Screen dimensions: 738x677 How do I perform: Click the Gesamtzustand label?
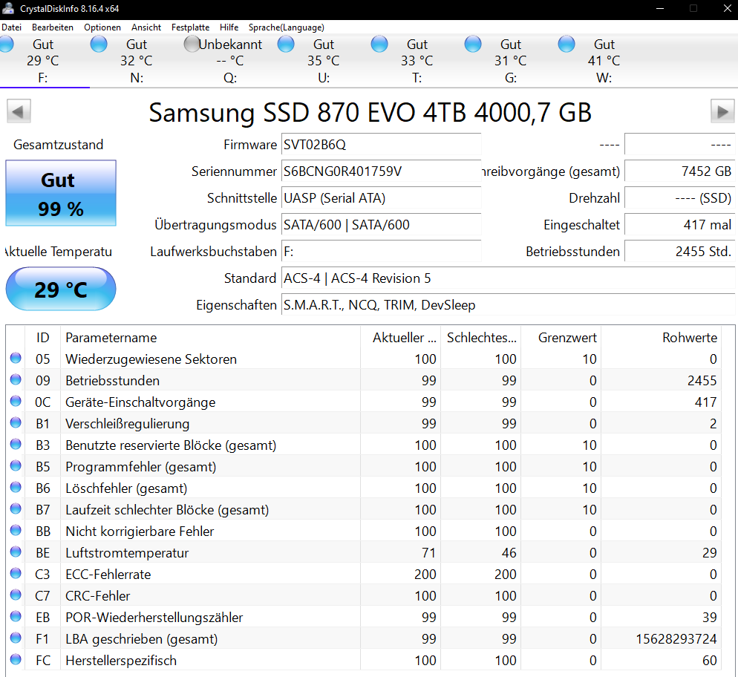[x=59, y=145]
